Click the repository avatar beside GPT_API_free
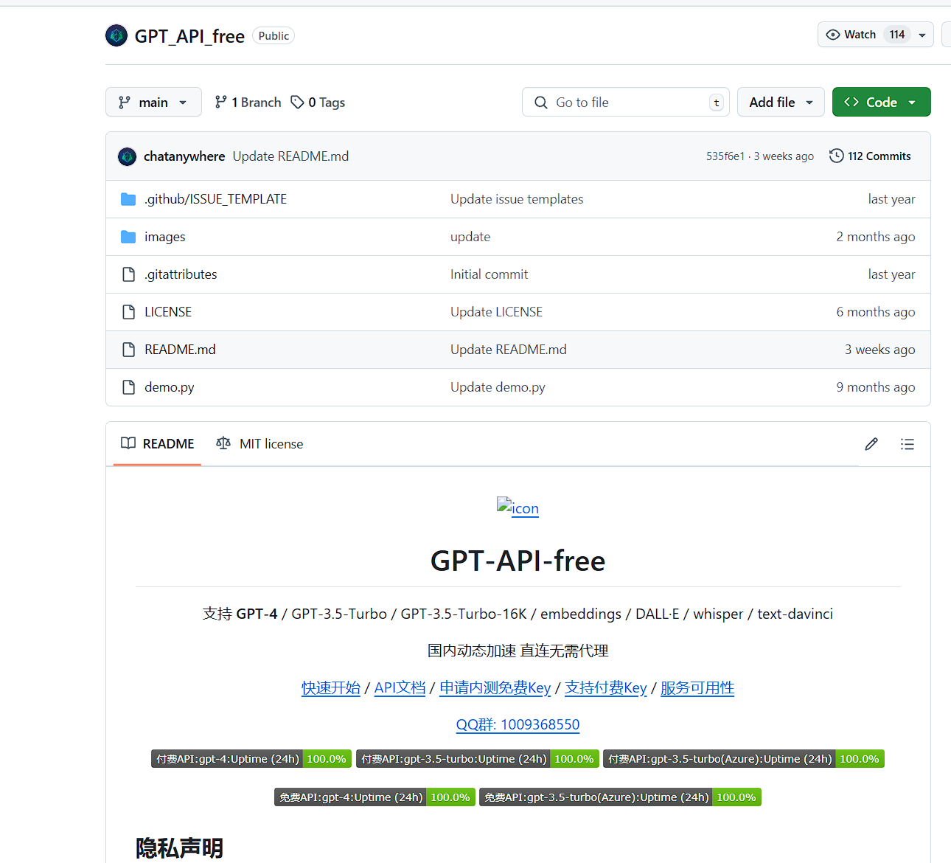Viewport: 951px width, 863px height. pyautogui.click(x=116, y=35)
